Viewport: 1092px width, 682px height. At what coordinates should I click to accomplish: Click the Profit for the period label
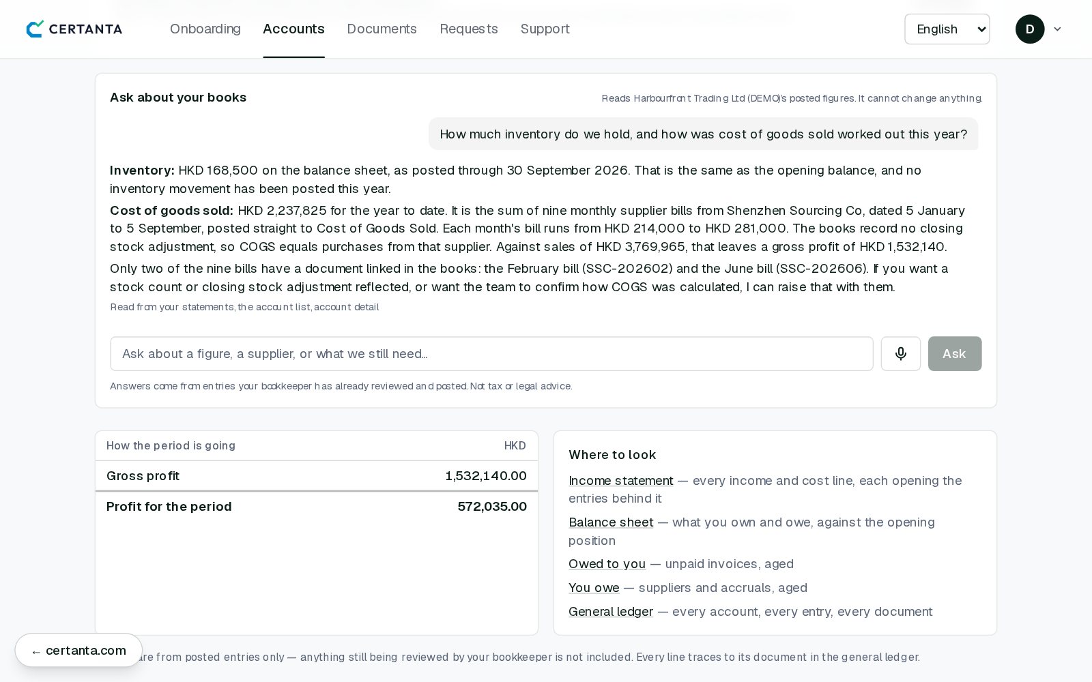point(169,507)
